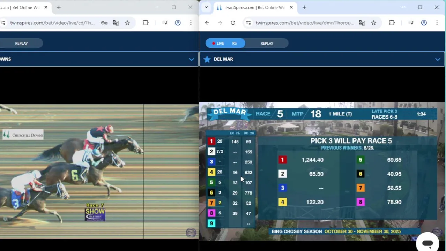The image size is (446, 251).
Task: Click the Churchill Downs replay video
Action: click(x=99, y=172)
